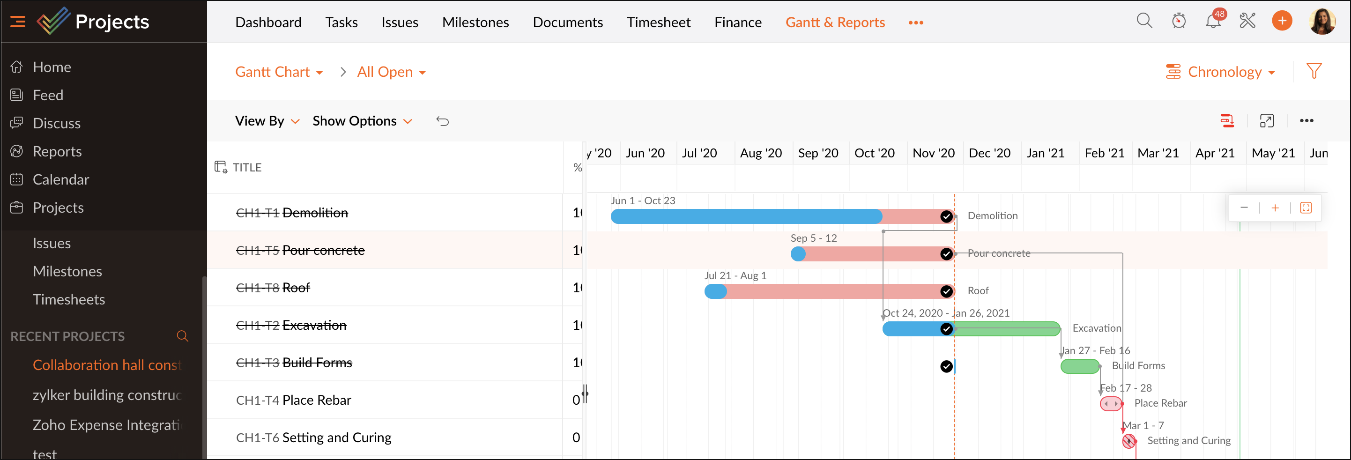The width and height of the screenshot is (1351, 460).
Task: Select the Gantt & Reports tab
Action: pos(835,22)
